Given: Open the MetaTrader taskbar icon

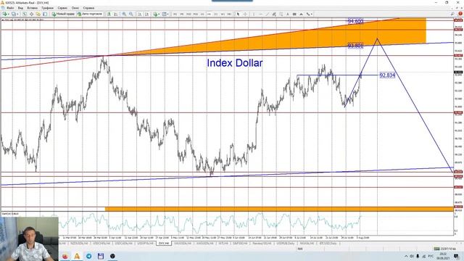Looking at the screenshot, I should tap(77, 256).
